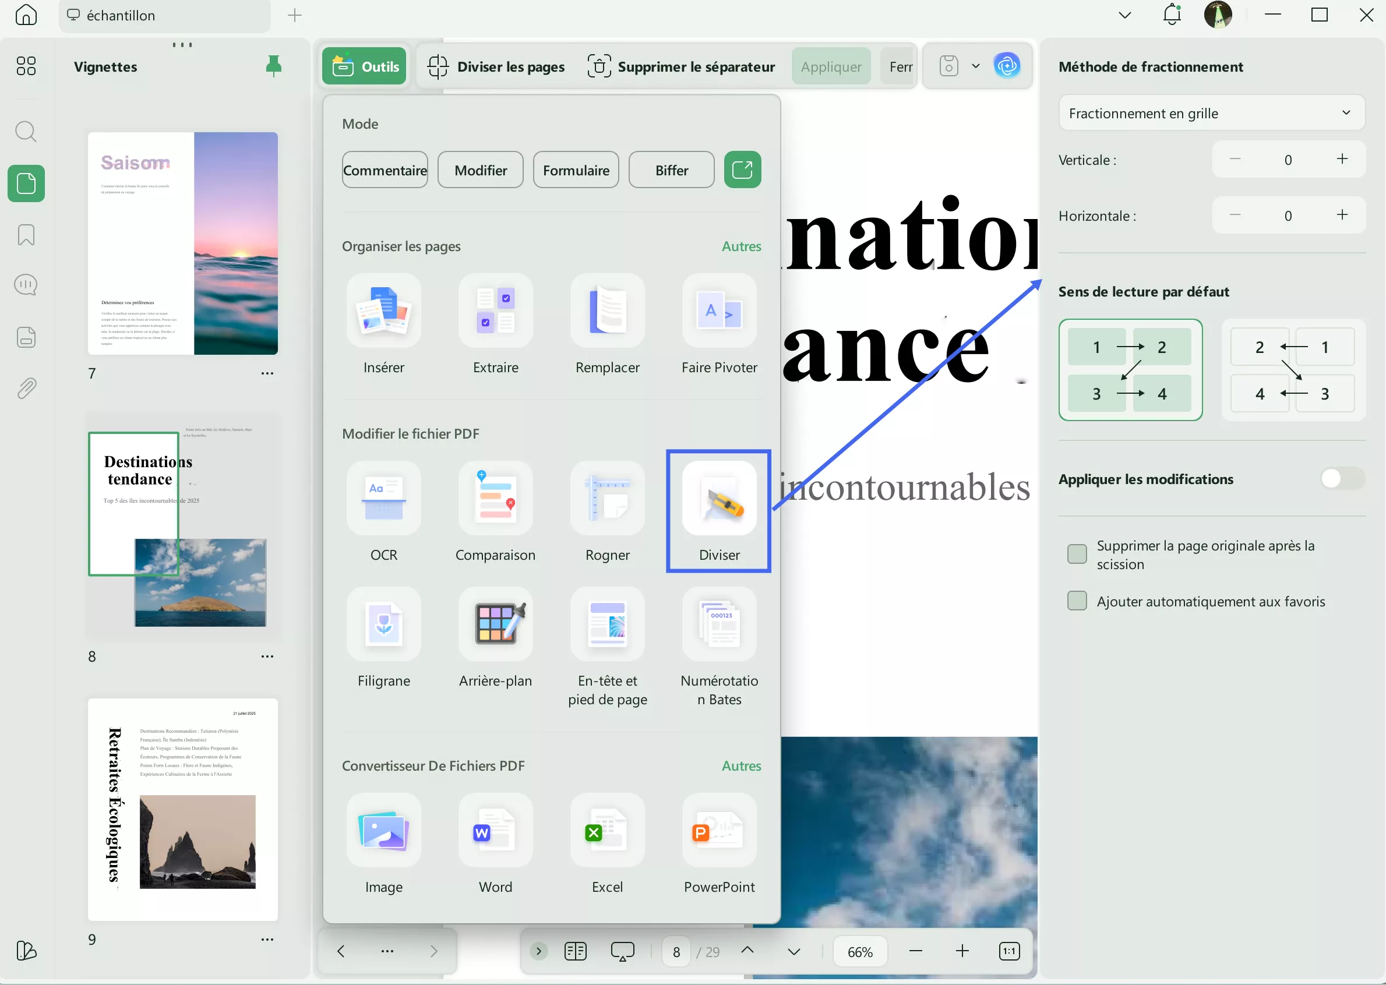The width and height of the screenshot is (1386, 985).
Task: Open page navigation chevron at bottom
Action: coord(794,951)
